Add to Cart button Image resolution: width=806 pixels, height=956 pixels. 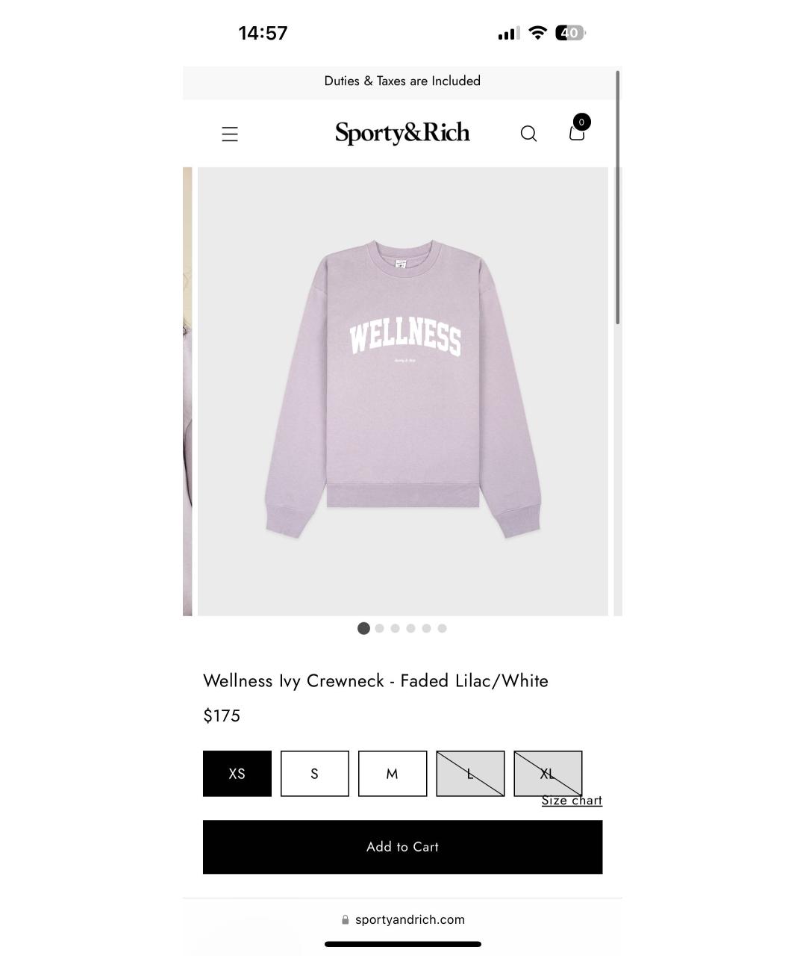point(403,847)
